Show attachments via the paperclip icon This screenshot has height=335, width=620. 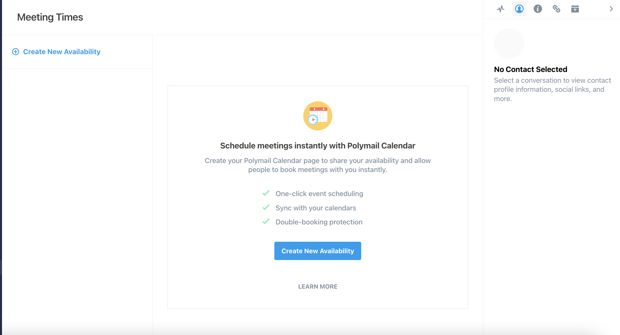(x=556, y=9)
